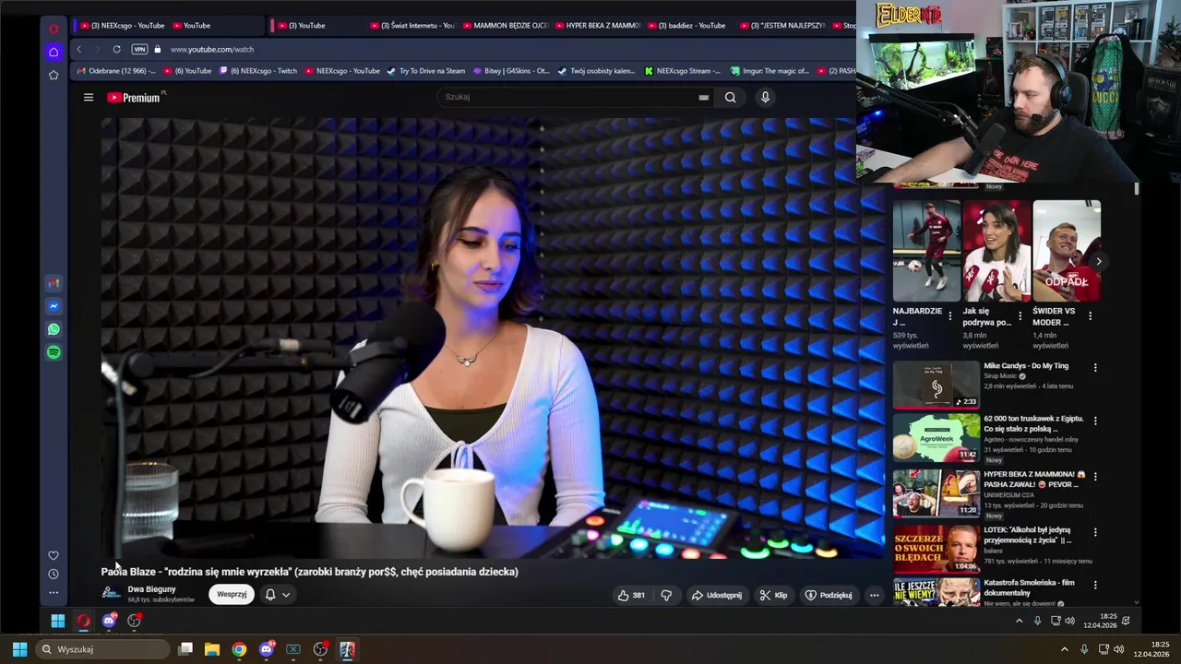Open more actions three dots under video
The width and height of the screenshot is (1181, 664).
[874, 595]
